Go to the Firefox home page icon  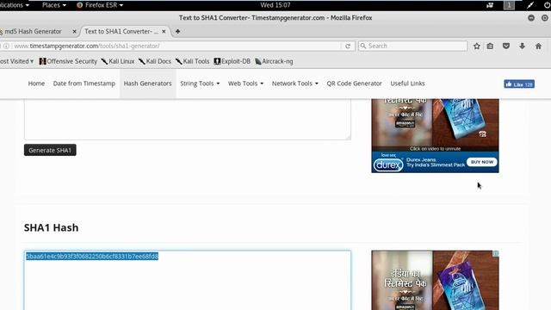pyautogui.click(x=538, y=46)
